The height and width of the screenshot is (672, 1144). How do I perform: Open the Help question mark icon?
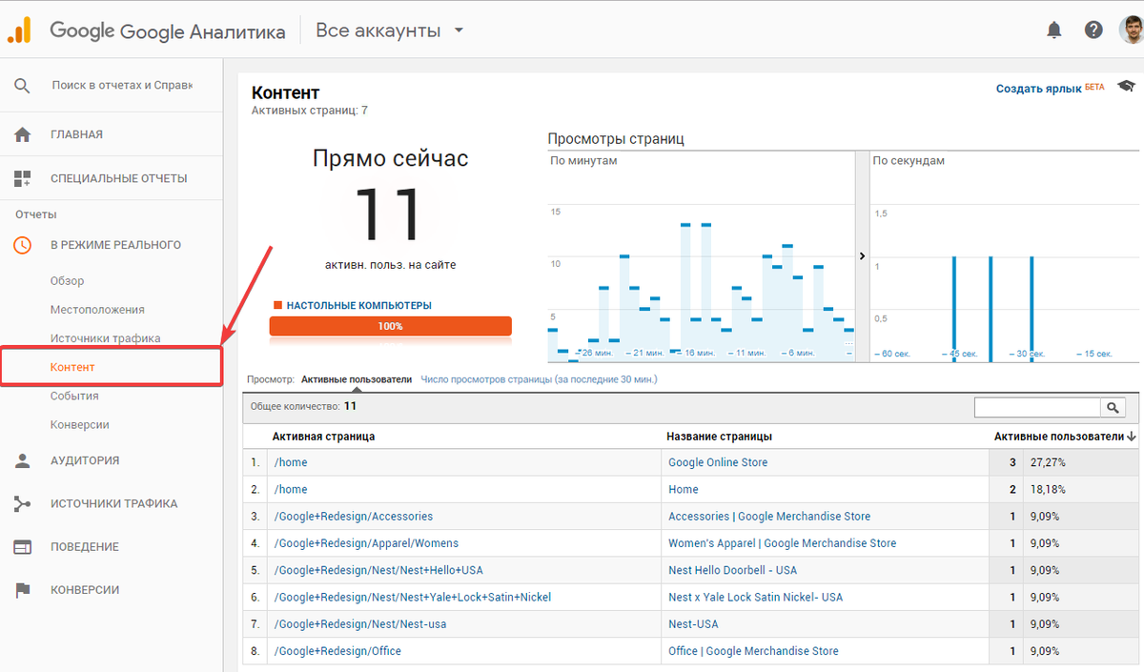(1093, 30)
